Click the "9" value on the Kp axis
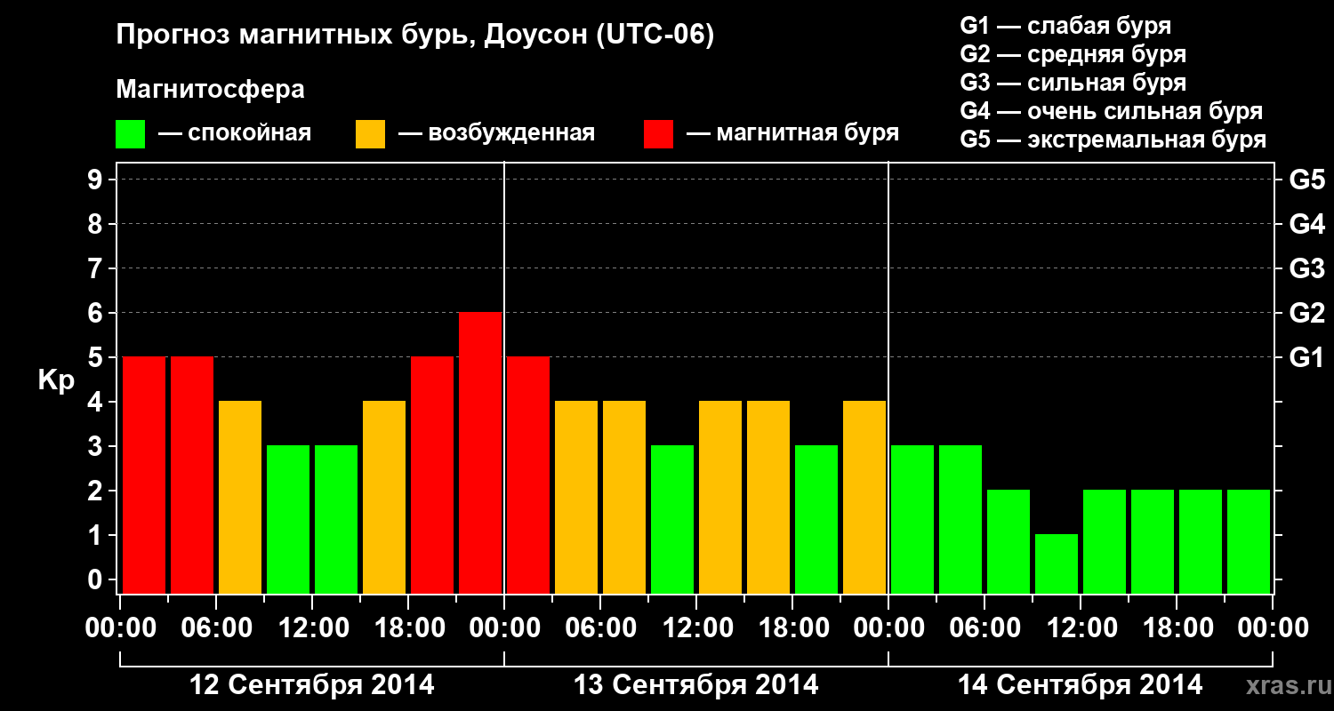Image resolution: width=1334 pixels, height=711 pixels. 97,180
